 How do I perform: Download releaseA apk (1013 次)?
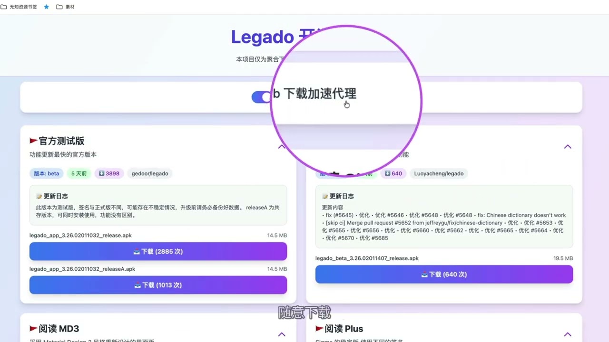[158, 285]
